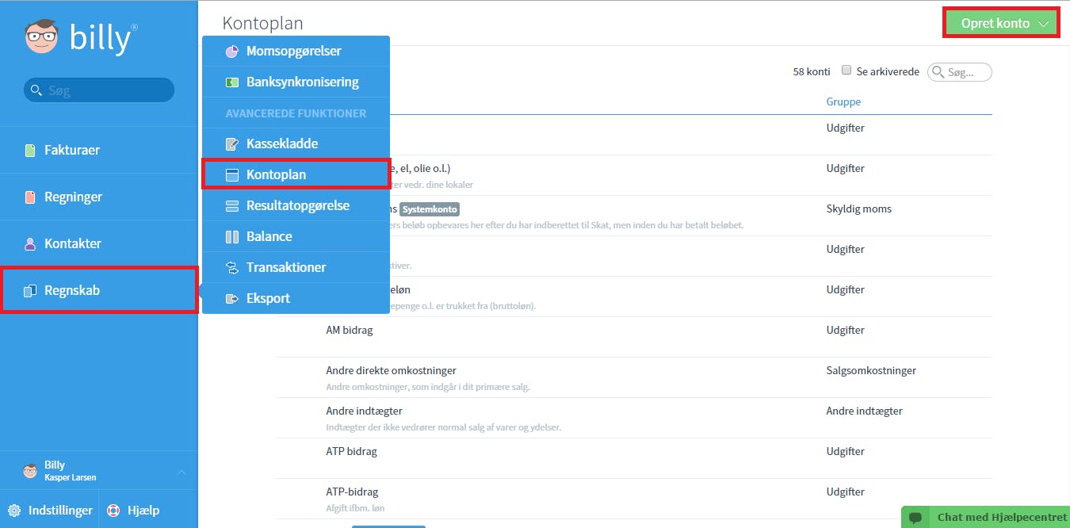Click Afgift ifbm. løn description text
Viewport: 1070px width, 528px height.
pos(355,508)
